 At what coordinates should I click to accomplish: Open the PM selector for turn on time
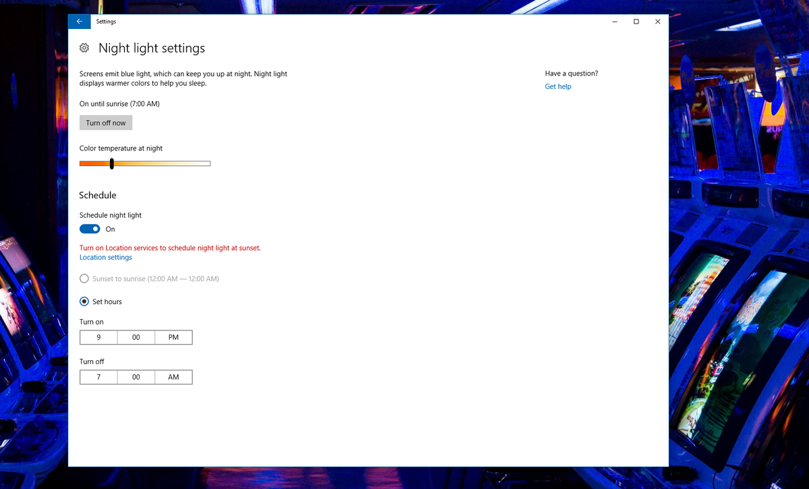tap(173, 337)
